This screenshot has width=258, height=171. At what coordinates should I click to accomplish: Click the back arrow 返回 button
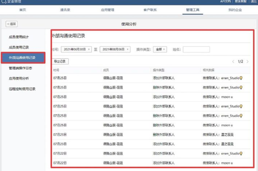[x=12, y=24]
